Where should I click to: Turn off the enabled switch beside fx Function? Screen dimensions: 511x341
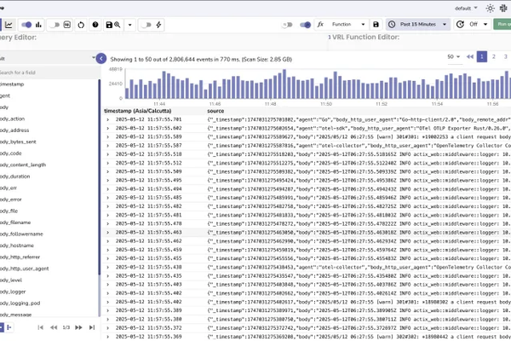(305, 25)
